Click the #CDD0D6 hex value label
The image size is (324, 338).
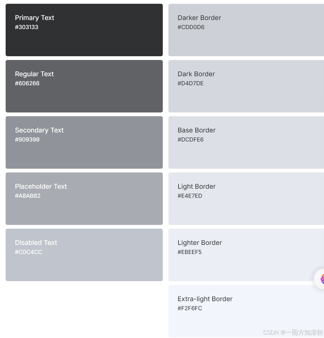[191, 27]
